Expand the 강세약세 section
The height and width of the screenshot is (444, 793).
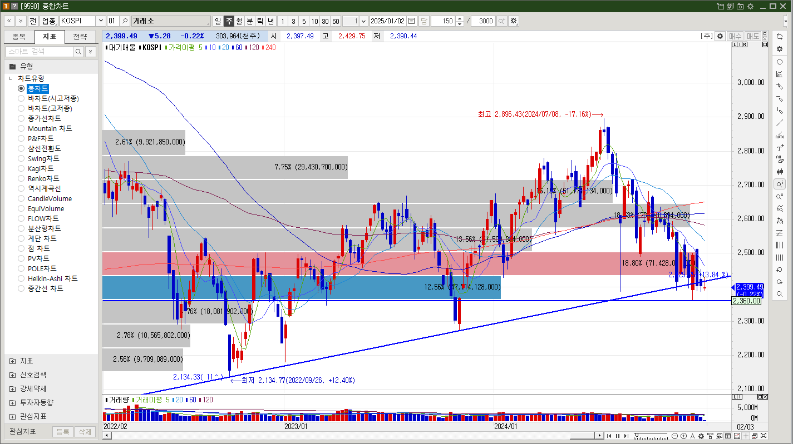[x=12, y=388]
